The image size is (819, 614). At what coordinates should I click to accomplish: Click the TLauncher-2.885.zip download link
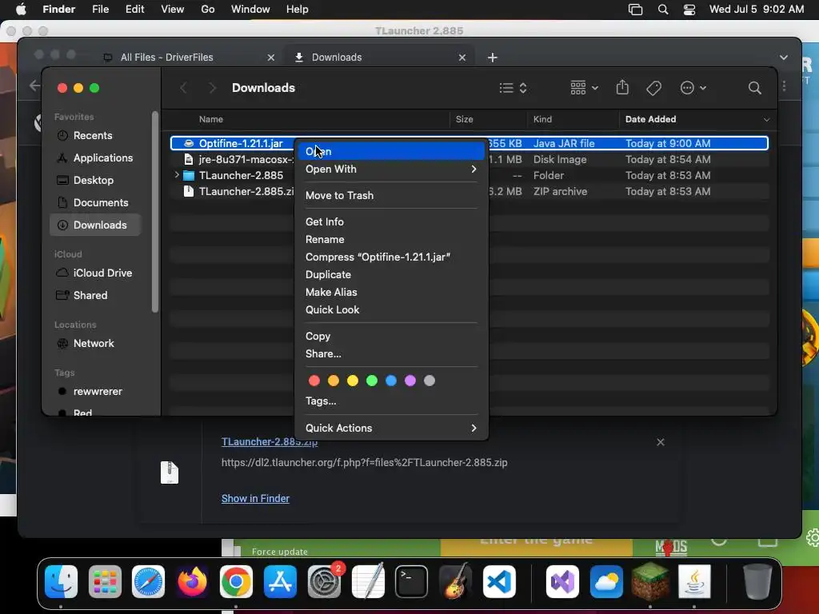click(270, 441)
